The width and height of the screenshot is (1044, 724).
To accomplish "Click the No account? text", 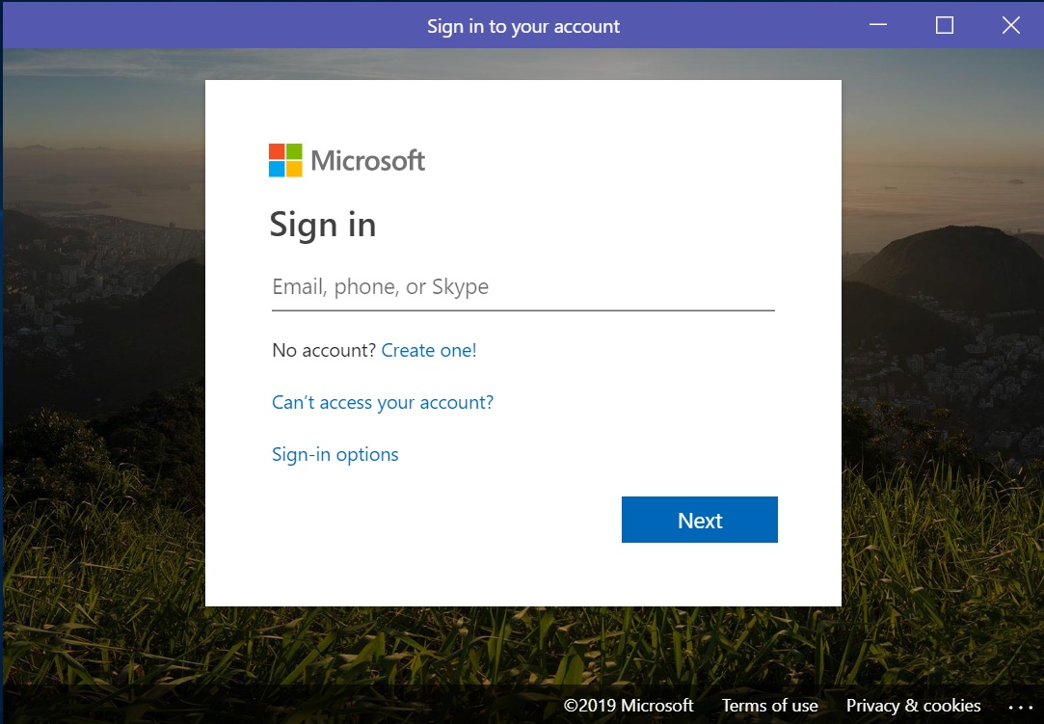I will pyautogui.click(x=324, y=350).
